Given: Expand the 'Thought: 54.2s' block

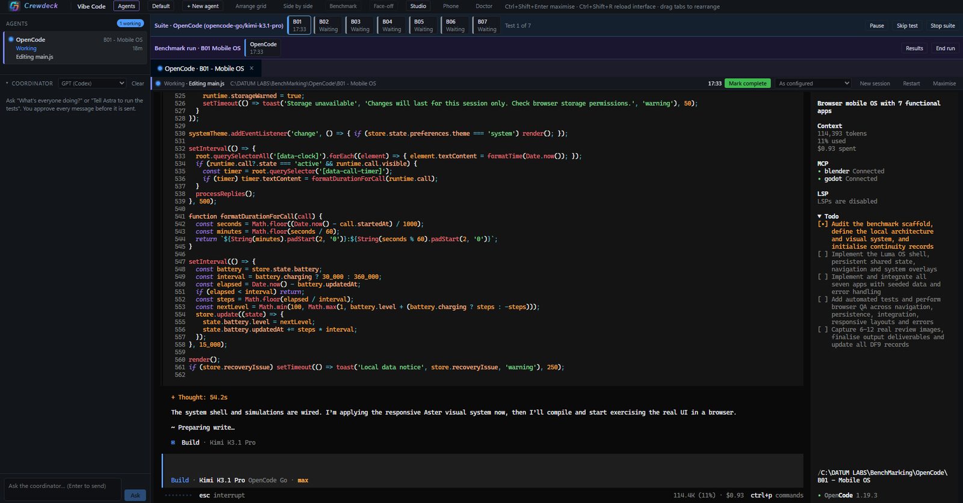Looking at the screenshot, I should [199, 398].
